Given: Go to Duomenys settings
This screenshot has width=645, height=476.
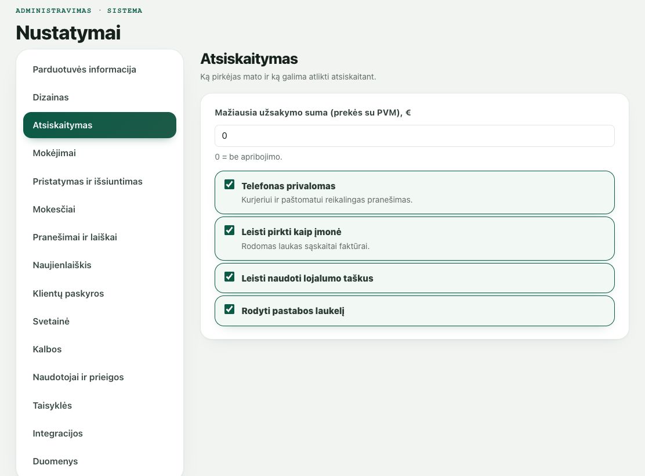Looking at the screenshot, I should [x=100, y=461].
